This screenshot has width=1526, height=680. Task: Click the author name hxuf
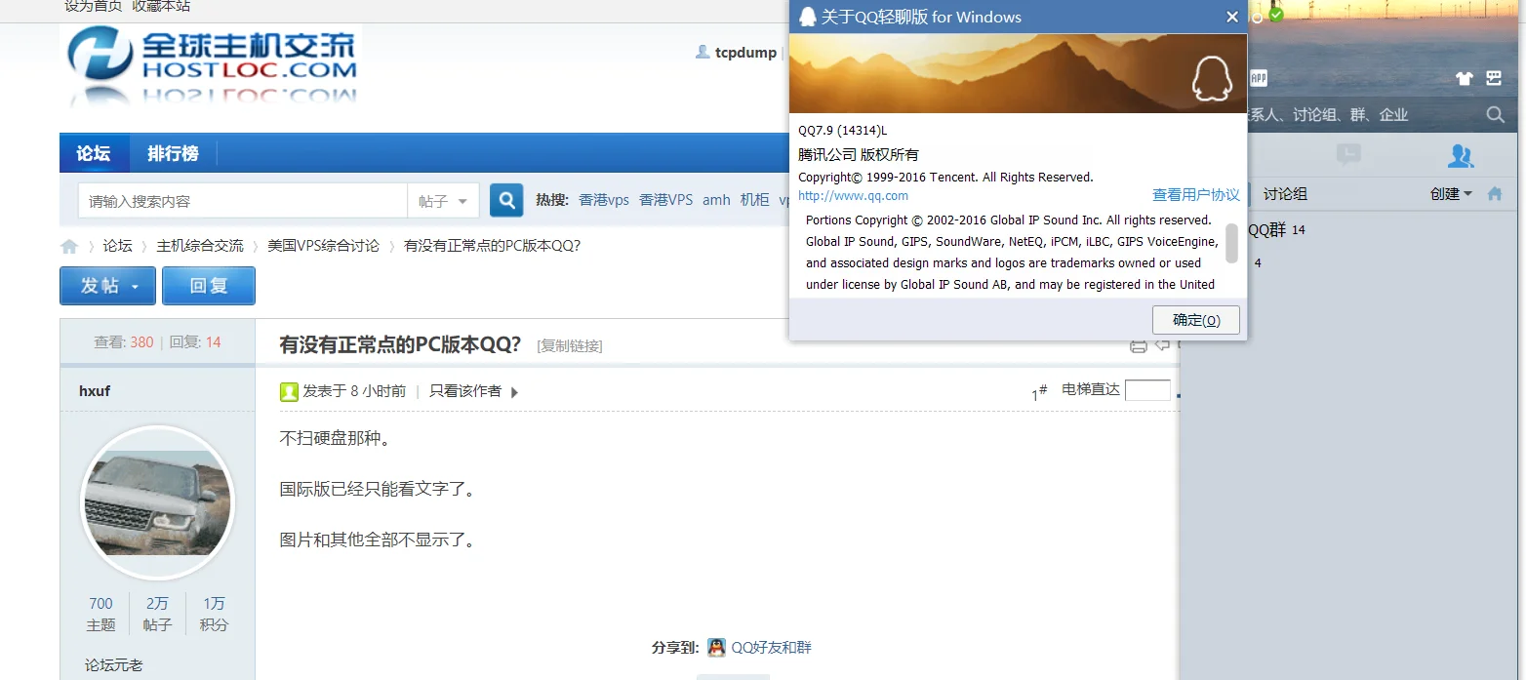point(95,391)
